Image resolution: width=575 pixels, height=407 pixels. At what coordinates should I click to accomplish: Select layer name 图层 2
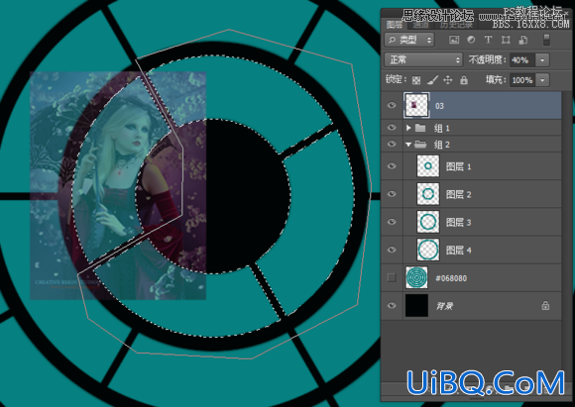click(x=458, y=194)
